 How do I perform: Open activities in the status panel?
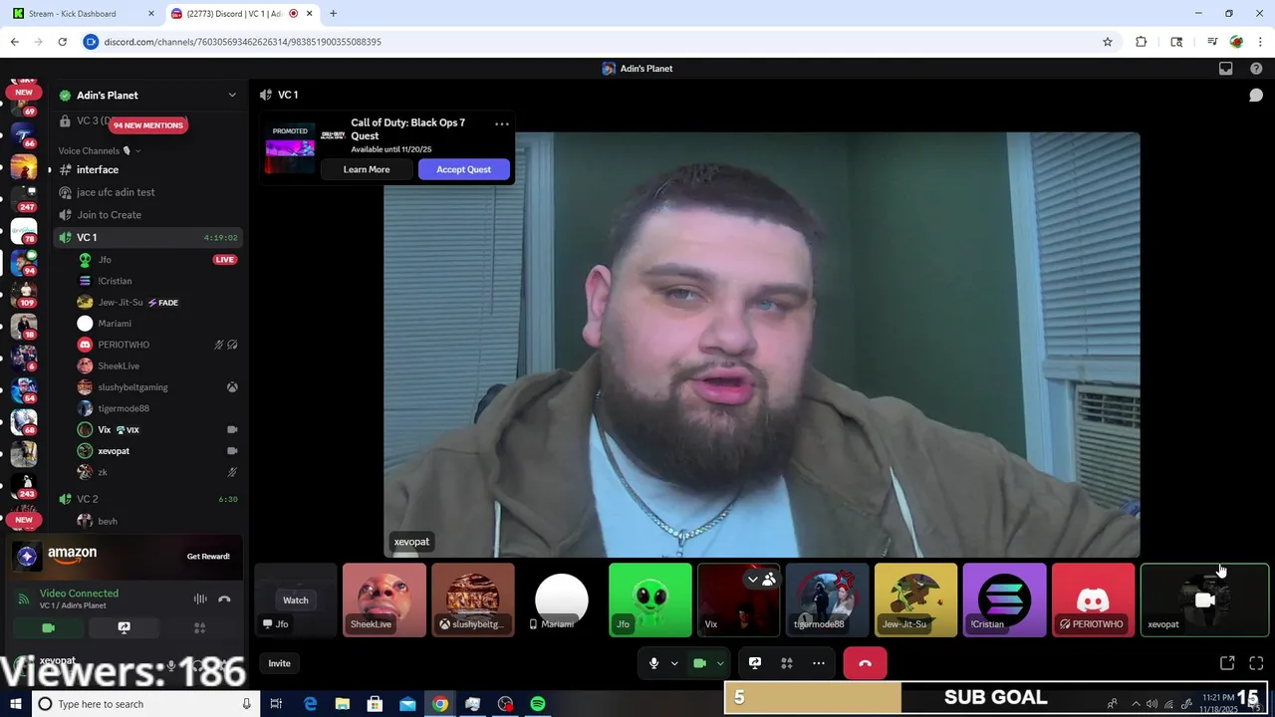point(199,627)
